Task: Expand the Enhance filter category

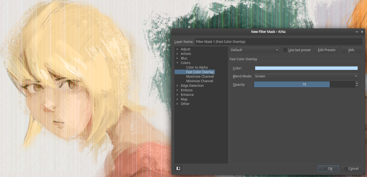Action: coord(177,95)
